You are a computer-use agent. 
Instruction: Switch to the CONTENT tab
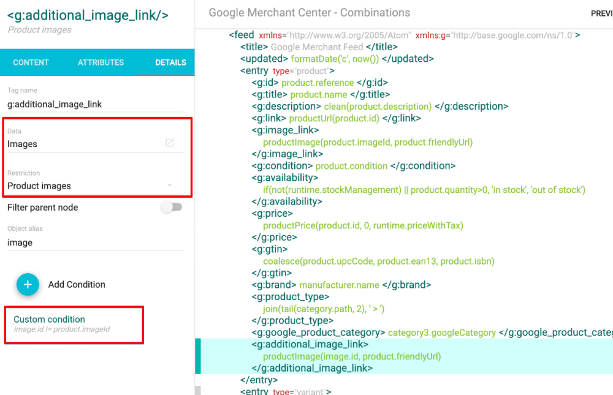point(31,62)
